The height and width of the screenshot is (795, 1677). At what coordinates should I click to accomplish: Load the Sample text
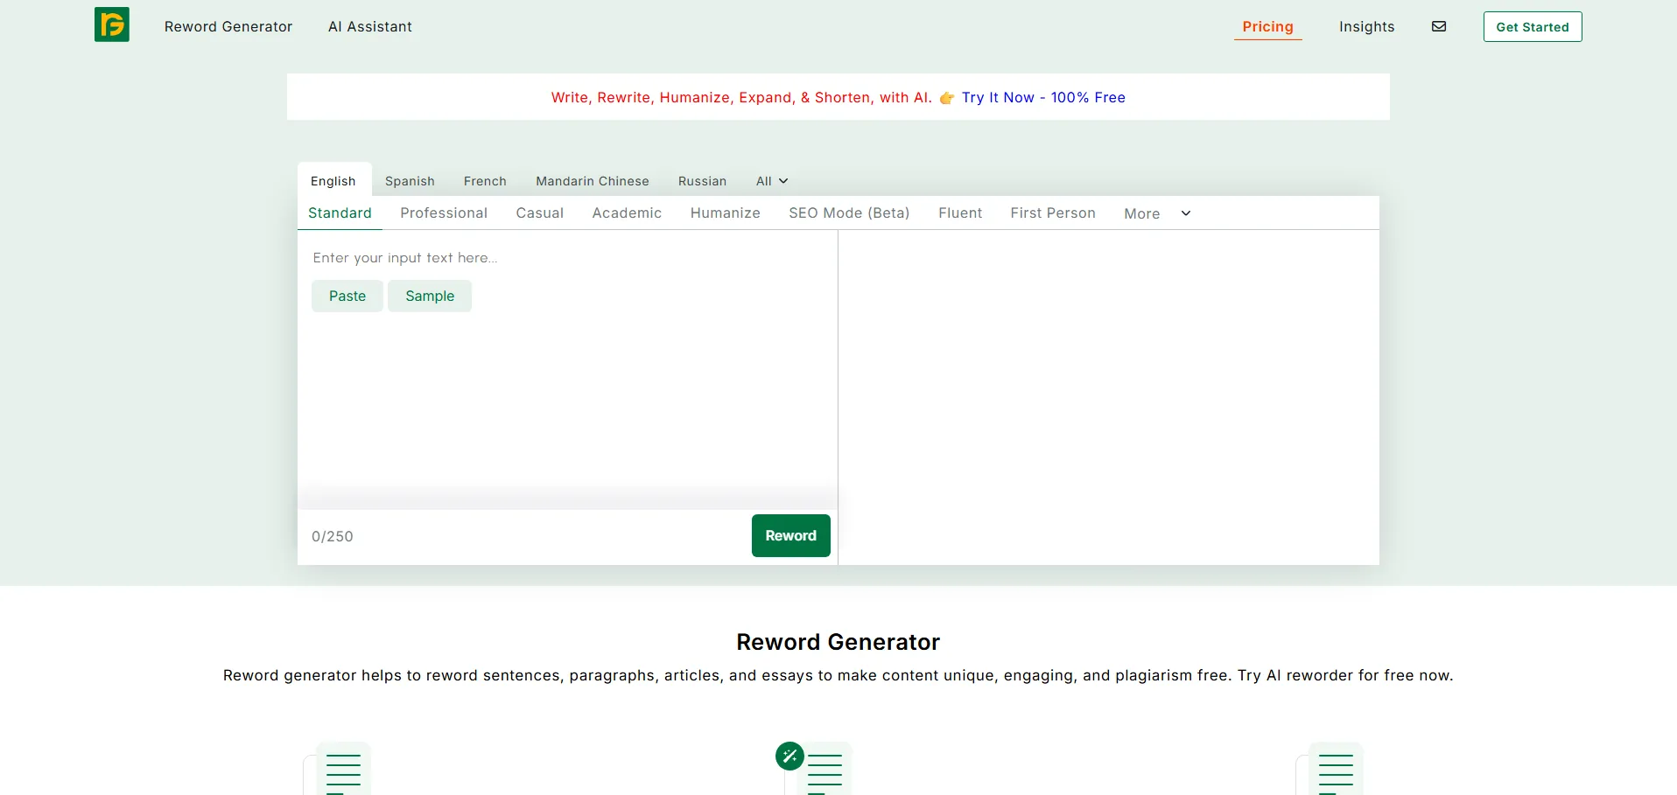[x=430, y=296]
